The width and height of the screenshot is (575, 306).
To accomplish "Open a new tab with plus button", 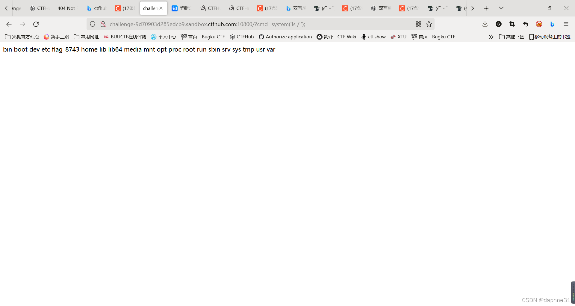I will pos(486,8).
